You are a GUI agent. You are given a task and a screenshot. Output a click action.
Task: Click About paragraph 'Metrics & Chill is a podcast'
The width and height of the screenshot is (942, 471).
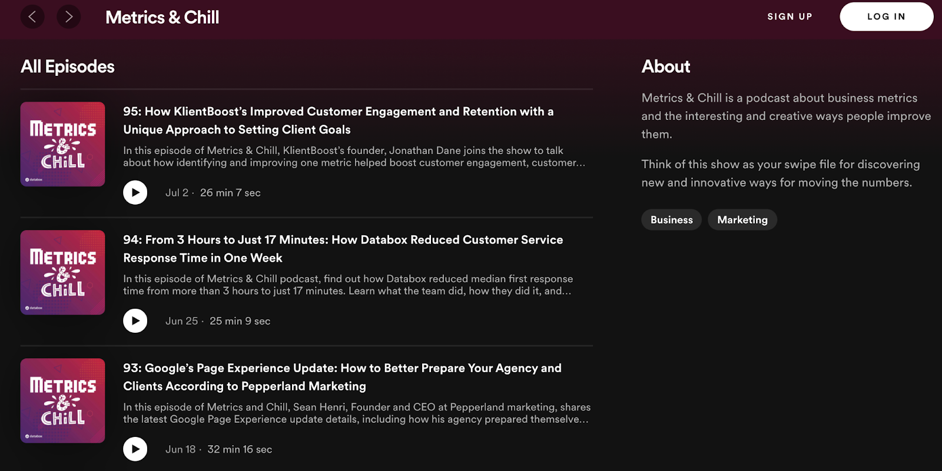pyautogui.click(x=786, y=116)
